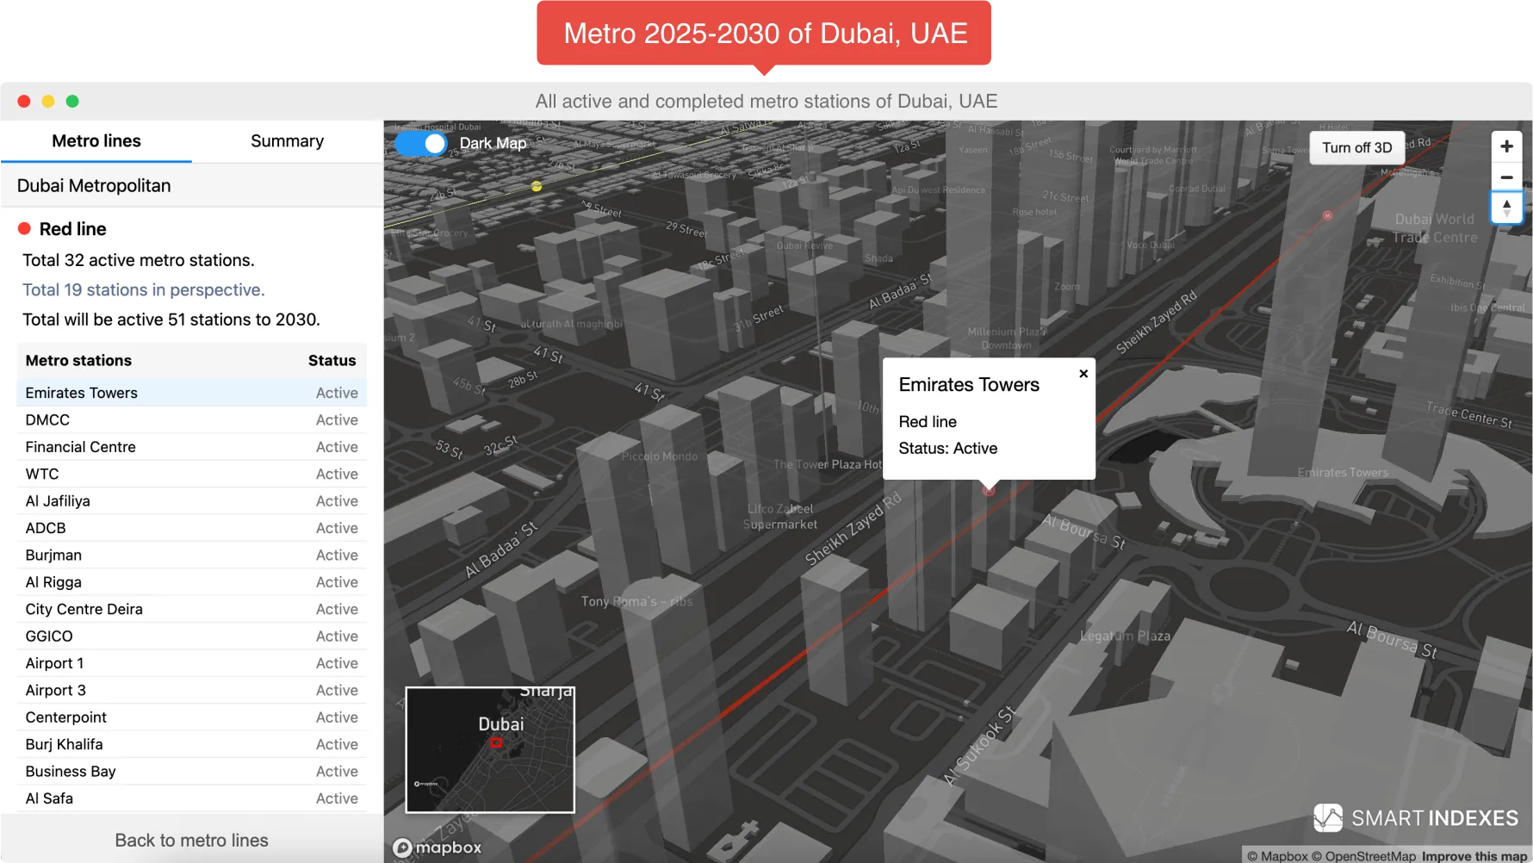Zoom out of the map

pos(1506,177)
